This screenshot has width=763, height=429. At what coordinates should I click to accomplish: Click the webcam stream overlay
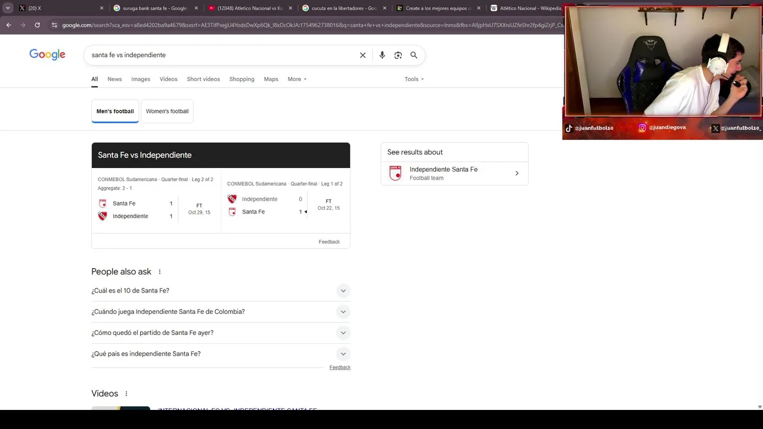[x=662, y=61]
